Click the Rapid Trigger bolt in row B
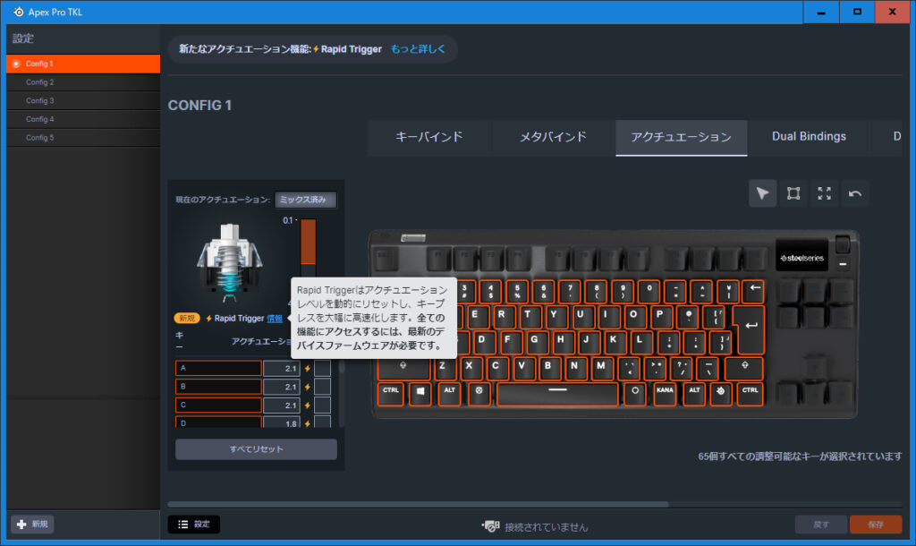The height and width of the screenshot is (546, 916). pyautogui.click(x=308, y=387)
